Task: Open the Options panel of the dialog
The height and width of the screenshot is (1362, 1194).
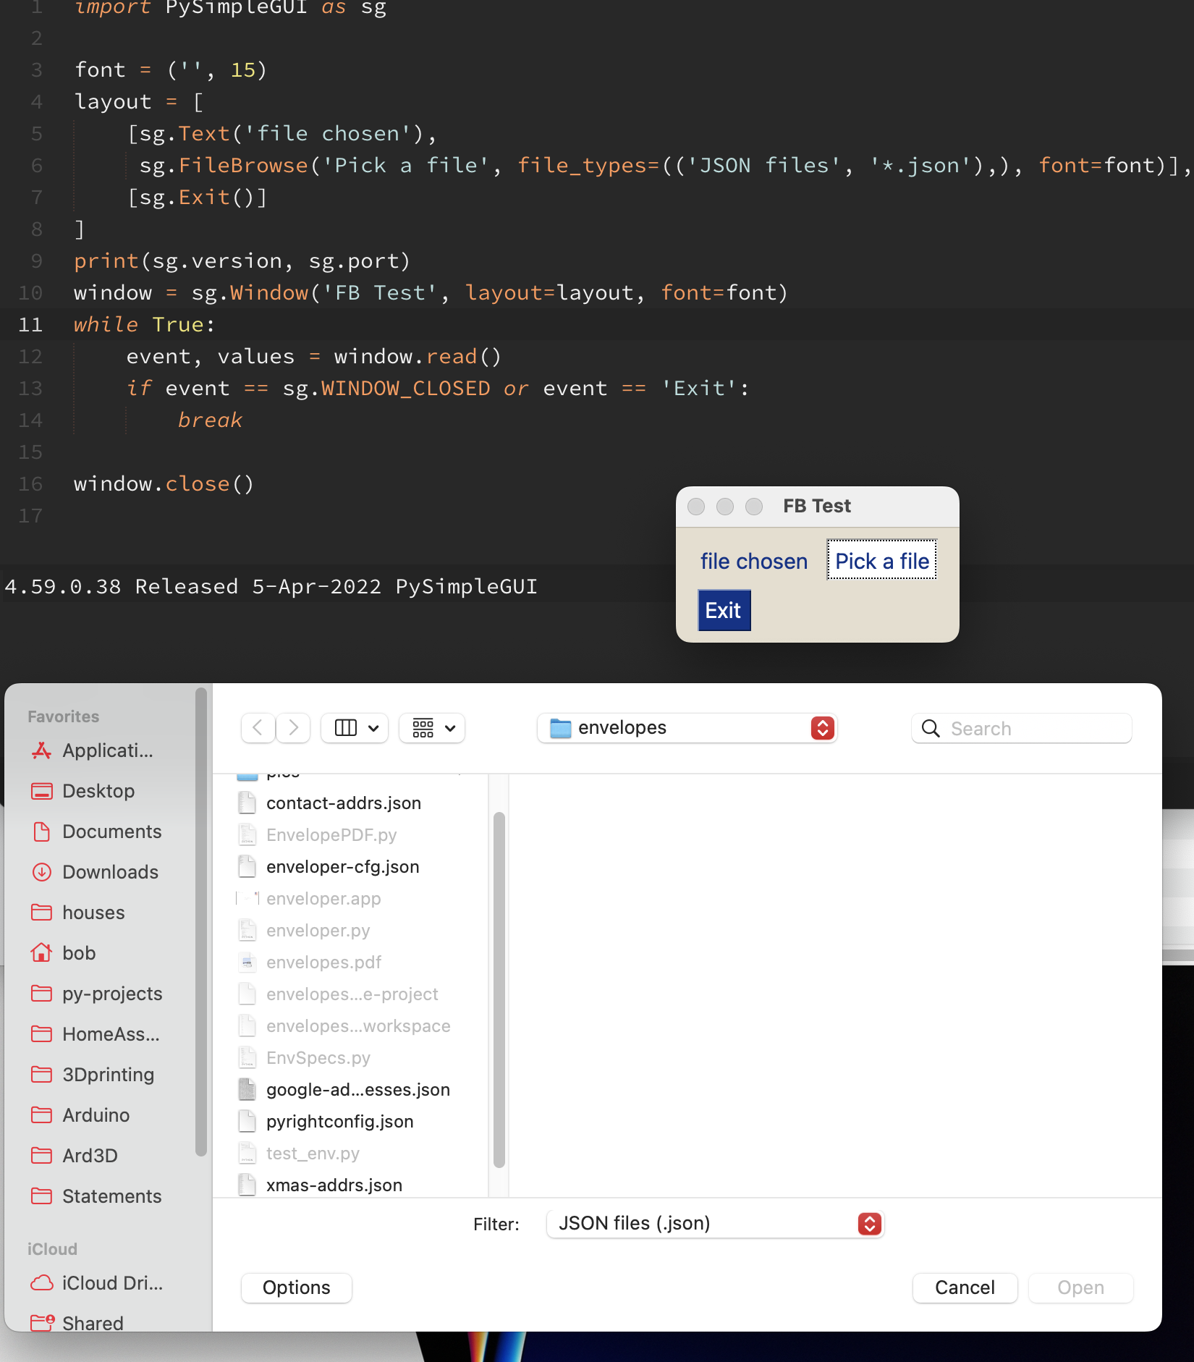Action: (x=296, y=1288)
